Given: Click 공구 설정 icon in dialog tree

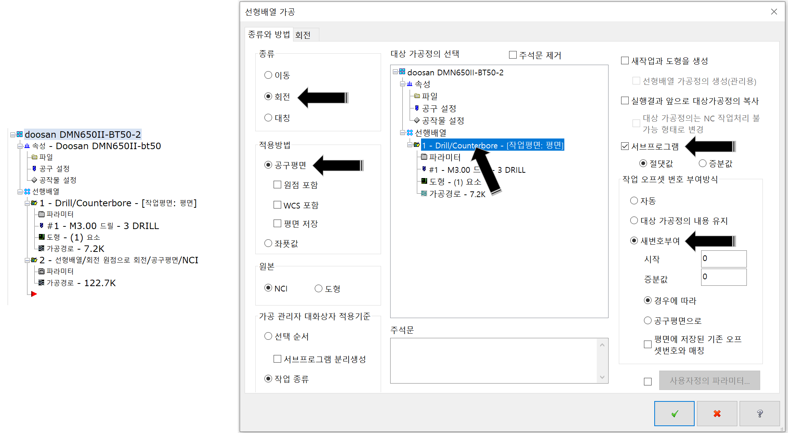Looking at the screenshot, I should (417, 108).
